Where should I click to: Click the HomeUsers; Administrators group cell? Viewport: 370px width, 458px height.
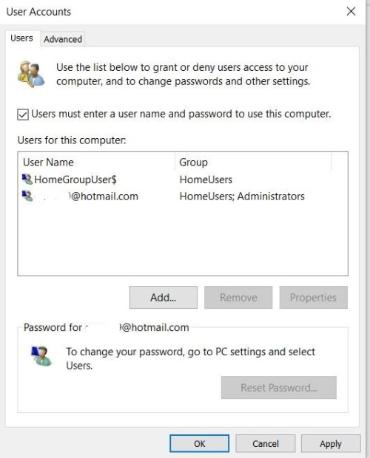click(242, 196)
